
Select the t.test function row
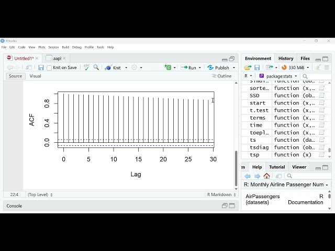click(285, 110)
